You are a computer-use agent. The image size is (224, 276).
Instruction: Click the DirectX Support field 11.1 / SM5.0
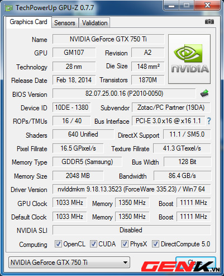click(x=187, y=134)
